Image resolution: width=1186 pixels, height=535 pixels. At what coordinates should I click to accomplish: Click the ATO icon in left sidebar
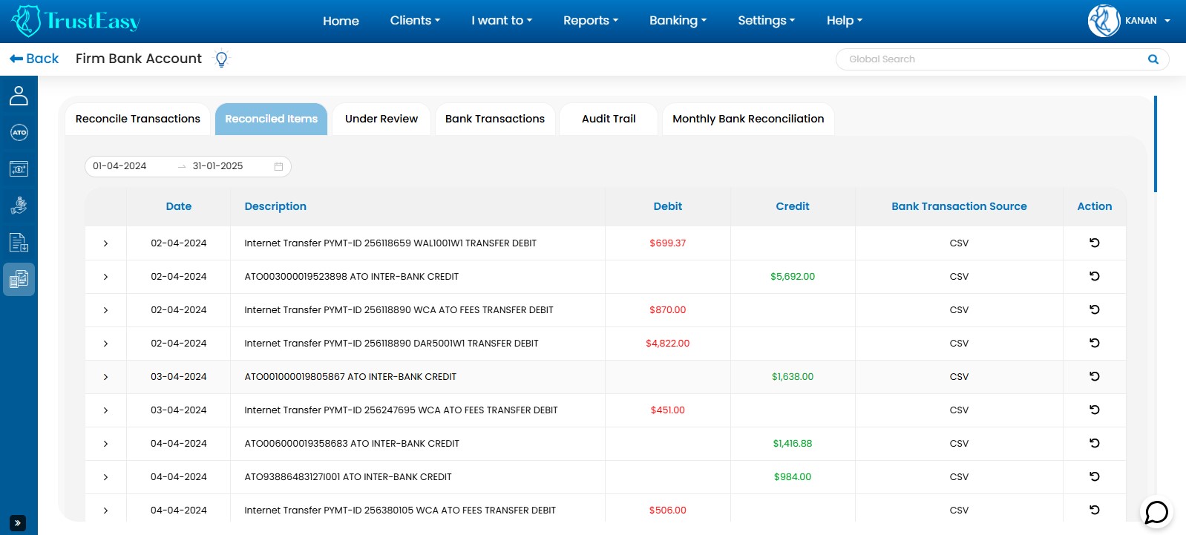tap(19, 133)
